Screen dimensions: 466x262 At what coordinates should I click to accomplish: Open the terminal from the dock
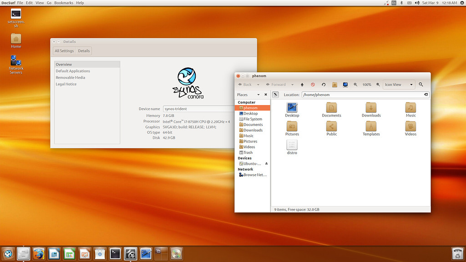click(x=115, y=254)
